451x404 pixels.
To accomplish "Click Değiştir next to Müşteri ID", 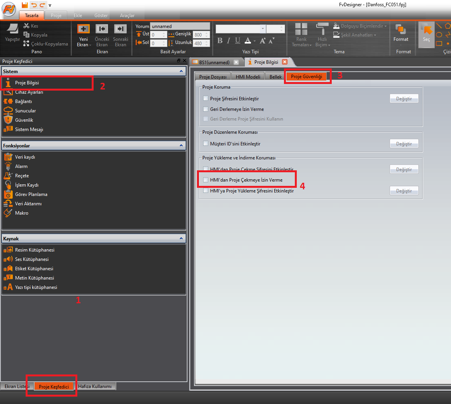I will (x=404, y=144).
